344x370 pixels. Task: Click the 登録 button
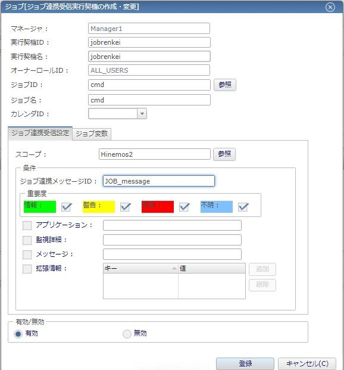pyautogui.click(x=245, y=363)
